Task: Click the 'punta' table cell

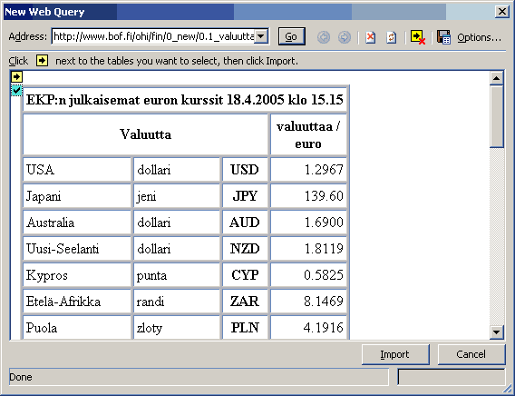Action: (177, 275)
